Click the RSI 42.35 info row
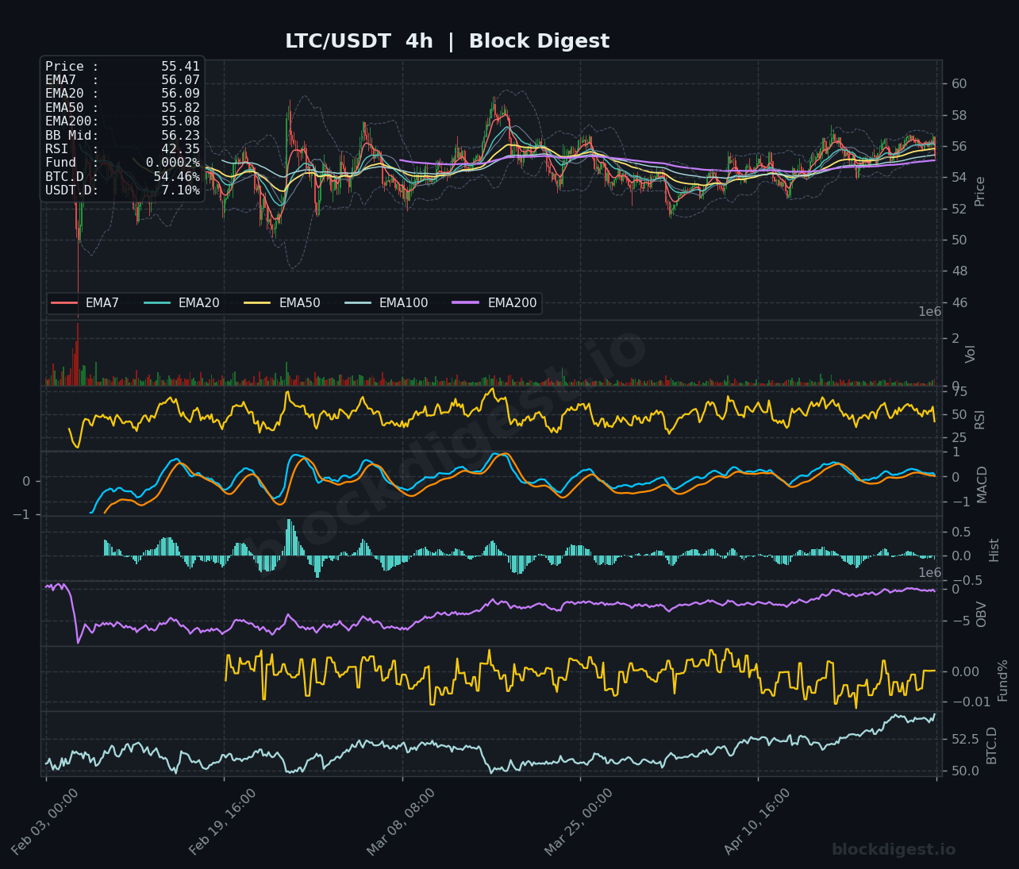 tap(122, 149)
